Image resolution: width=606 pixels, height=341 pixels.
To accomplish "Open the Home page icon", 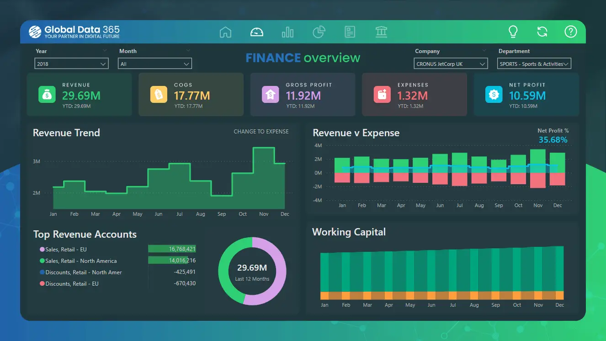I will (x=225, y=32).
